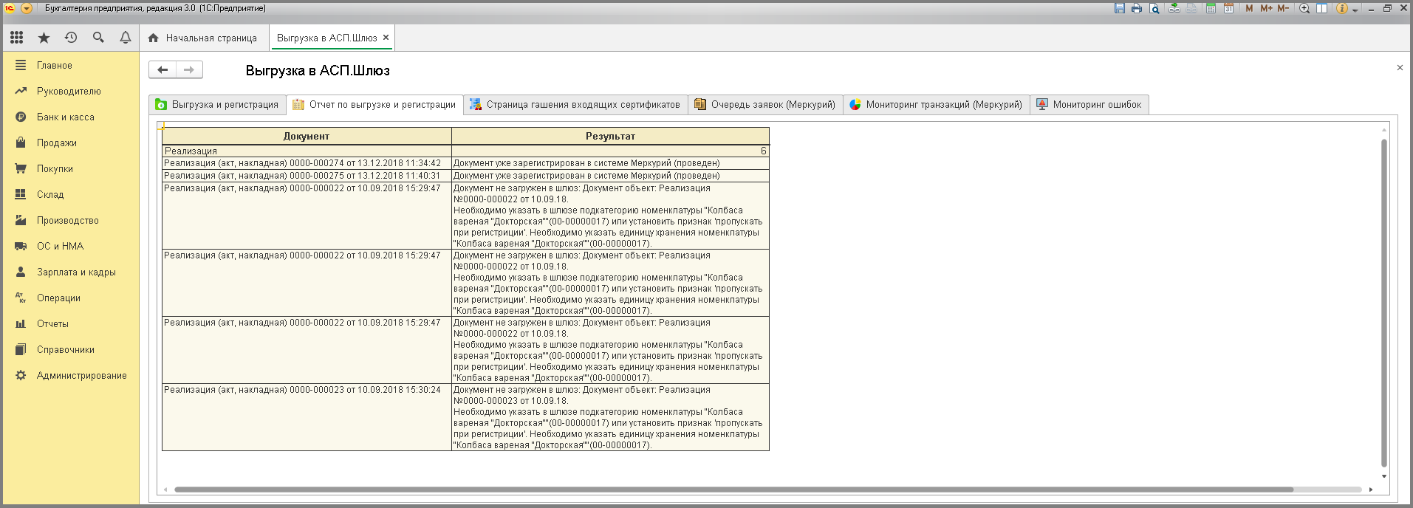
Task: Open Главное section
Action: (x=71, y=65)
